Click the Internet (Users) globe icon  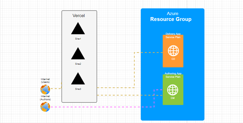point(45,90)
